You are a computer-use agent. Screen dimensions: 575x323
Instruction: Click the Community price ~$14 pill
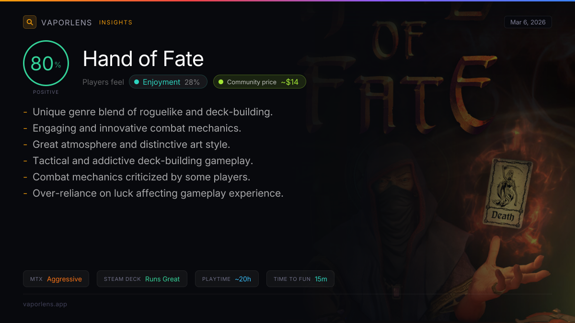tap(259, 82)
